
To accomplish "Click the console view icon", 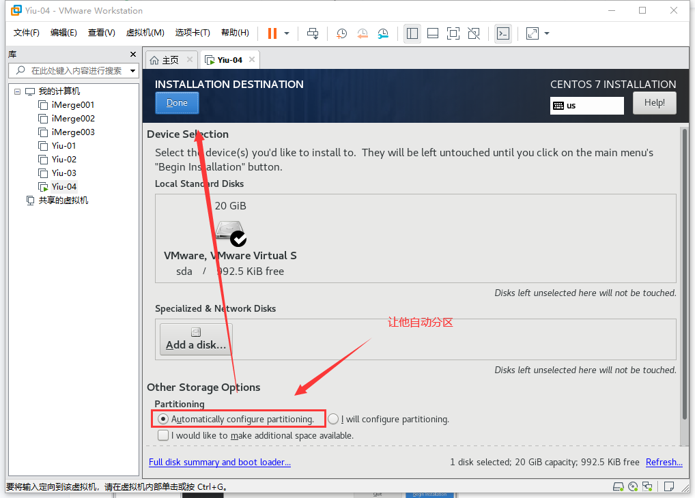I will click(503, 33).
